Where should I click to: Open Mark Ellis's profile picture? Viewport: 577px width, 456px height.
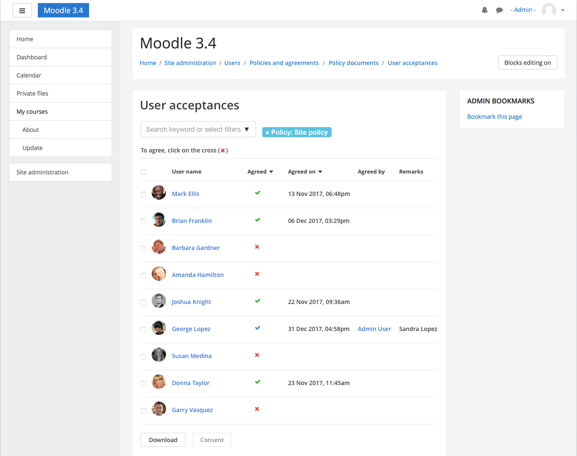159,193
